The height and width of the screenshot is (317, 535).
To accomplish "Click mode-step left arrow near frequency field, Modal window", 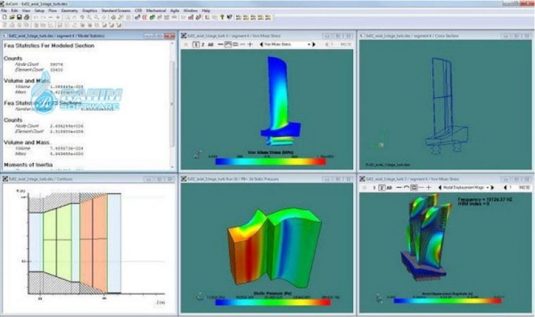I will click(x=505, y=187).
